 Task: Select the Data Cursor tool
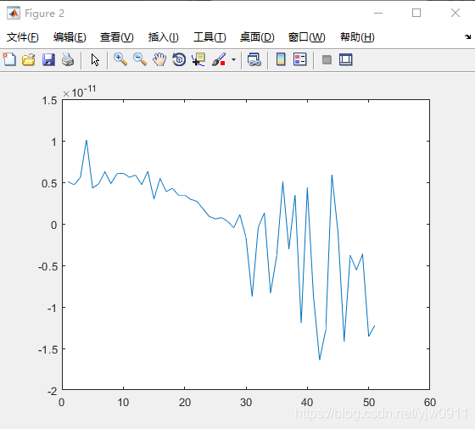point(198,59)
